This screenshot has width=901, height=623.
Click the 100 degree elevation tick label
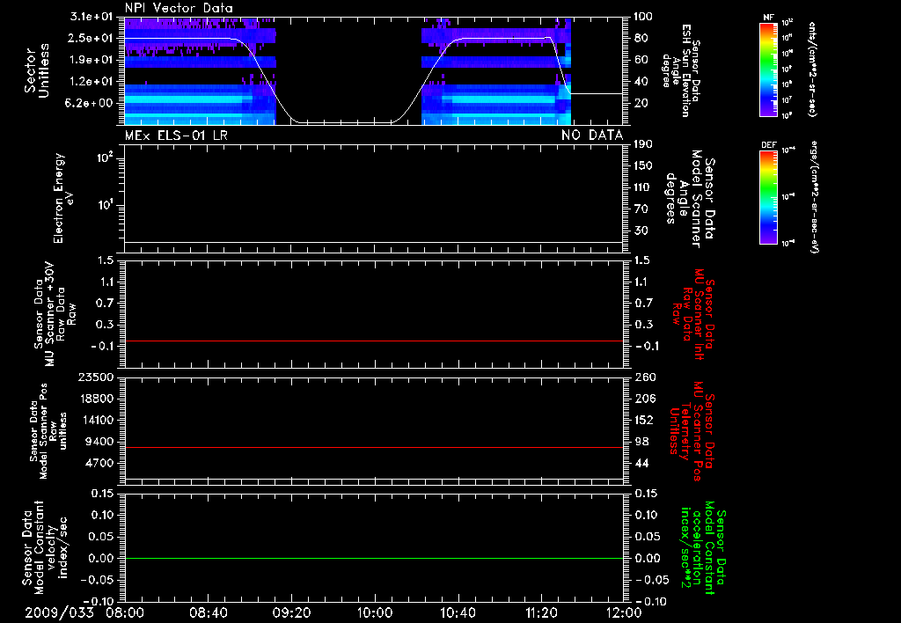tap(643, 17)
